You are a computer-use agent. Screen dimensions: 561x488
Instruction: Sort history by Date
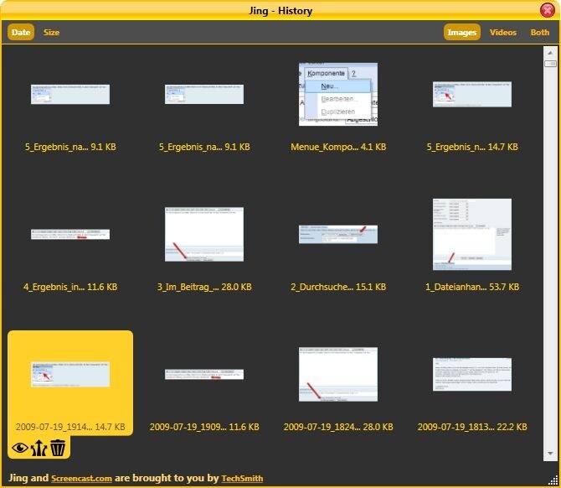coord(21,33)
